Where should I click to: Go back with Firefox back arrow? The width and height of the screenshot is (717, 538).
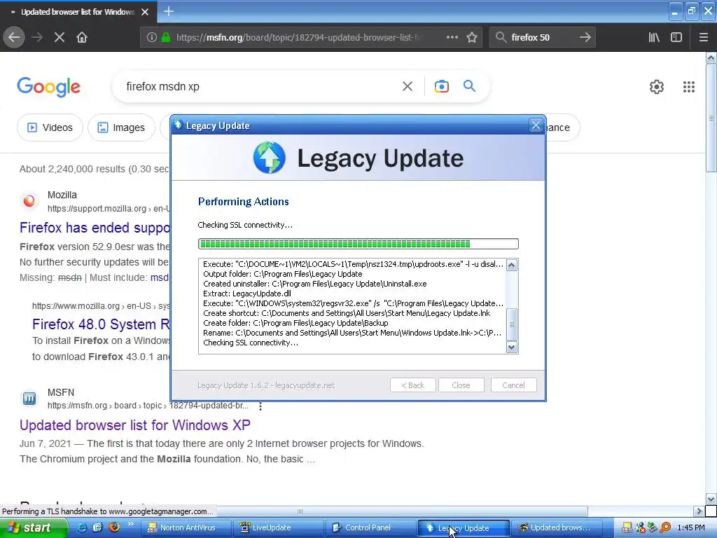[x=14, y=37]
